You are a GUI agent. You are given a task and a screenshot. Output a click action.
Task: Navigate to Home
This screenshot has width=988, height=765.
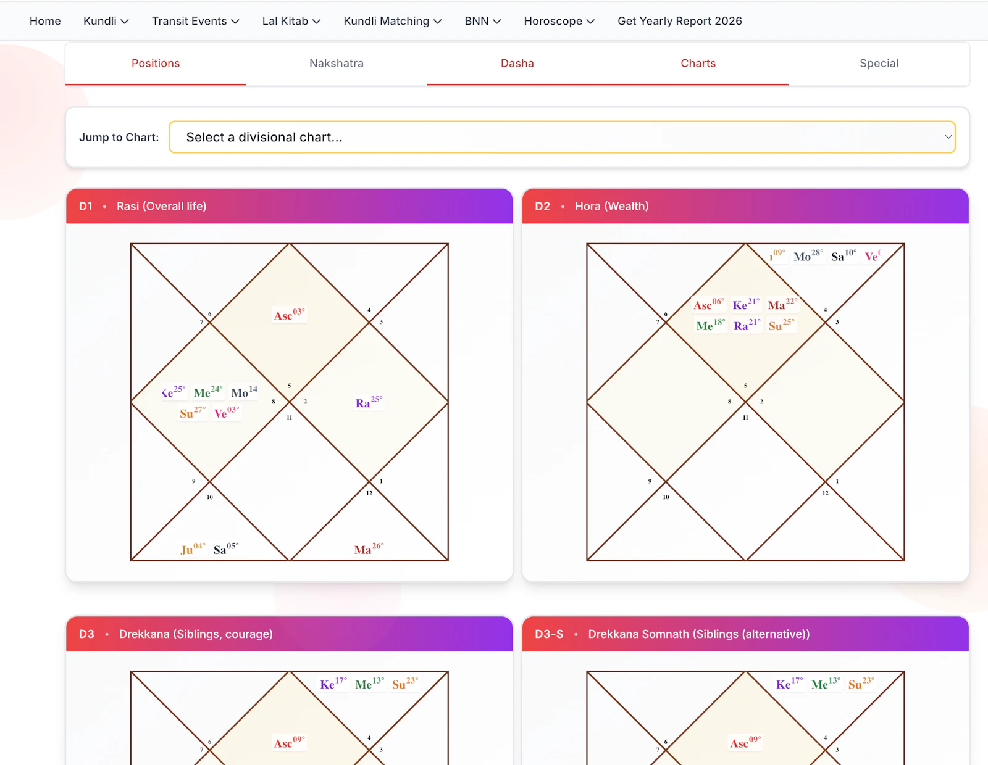[x=44, y=20]
